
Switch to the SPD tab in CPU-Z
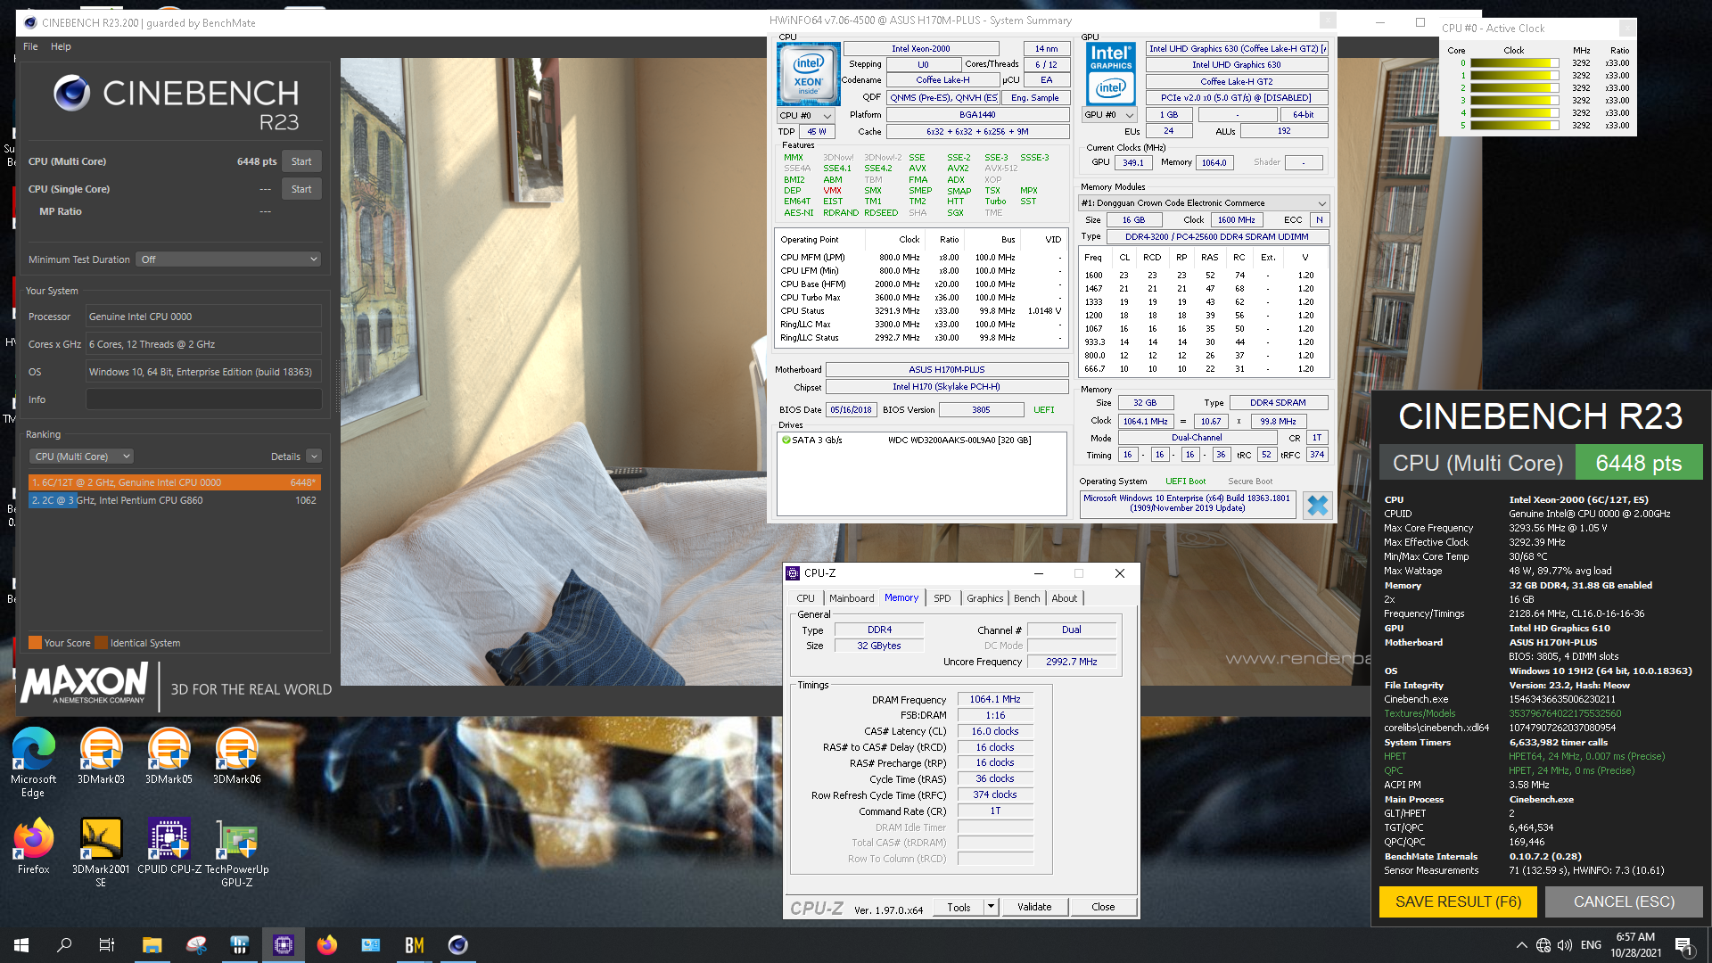click(942, 598)
